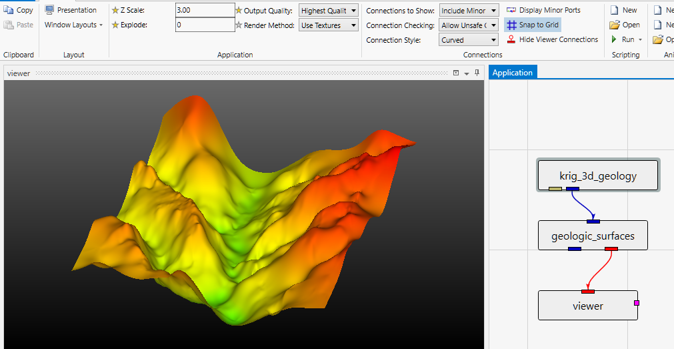This screenshot has width=674, height=349.
Task: Open the Window Layouts dropdown menu
Action: [x=73, y=25]
